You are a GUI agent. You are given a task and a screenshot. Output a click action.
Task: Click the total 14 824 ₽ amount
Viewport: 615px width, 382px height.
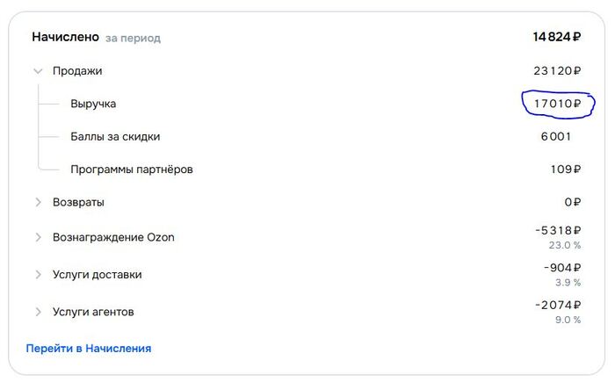556,37
